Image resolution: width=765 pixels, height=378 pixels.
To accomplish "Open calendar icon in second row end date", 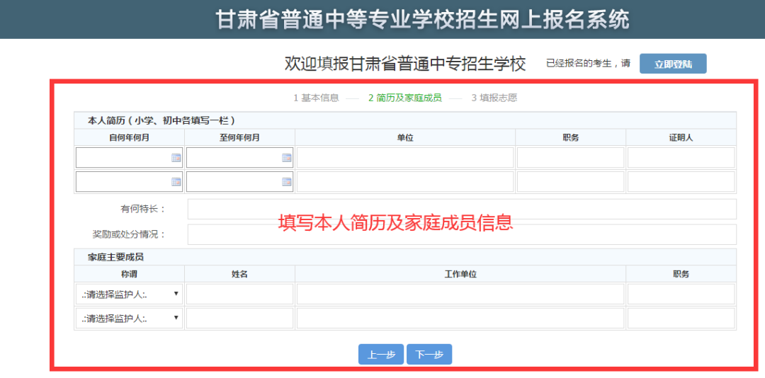I will coord(287,182).
